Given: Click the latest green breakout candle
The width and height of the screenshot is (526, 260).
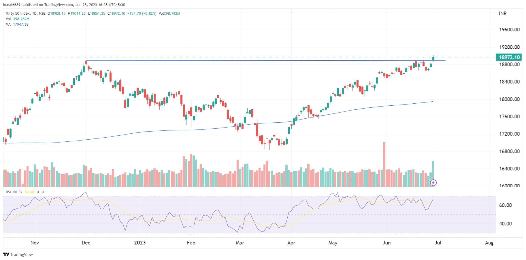Looking at the screenshot, I should coord(433,58).
